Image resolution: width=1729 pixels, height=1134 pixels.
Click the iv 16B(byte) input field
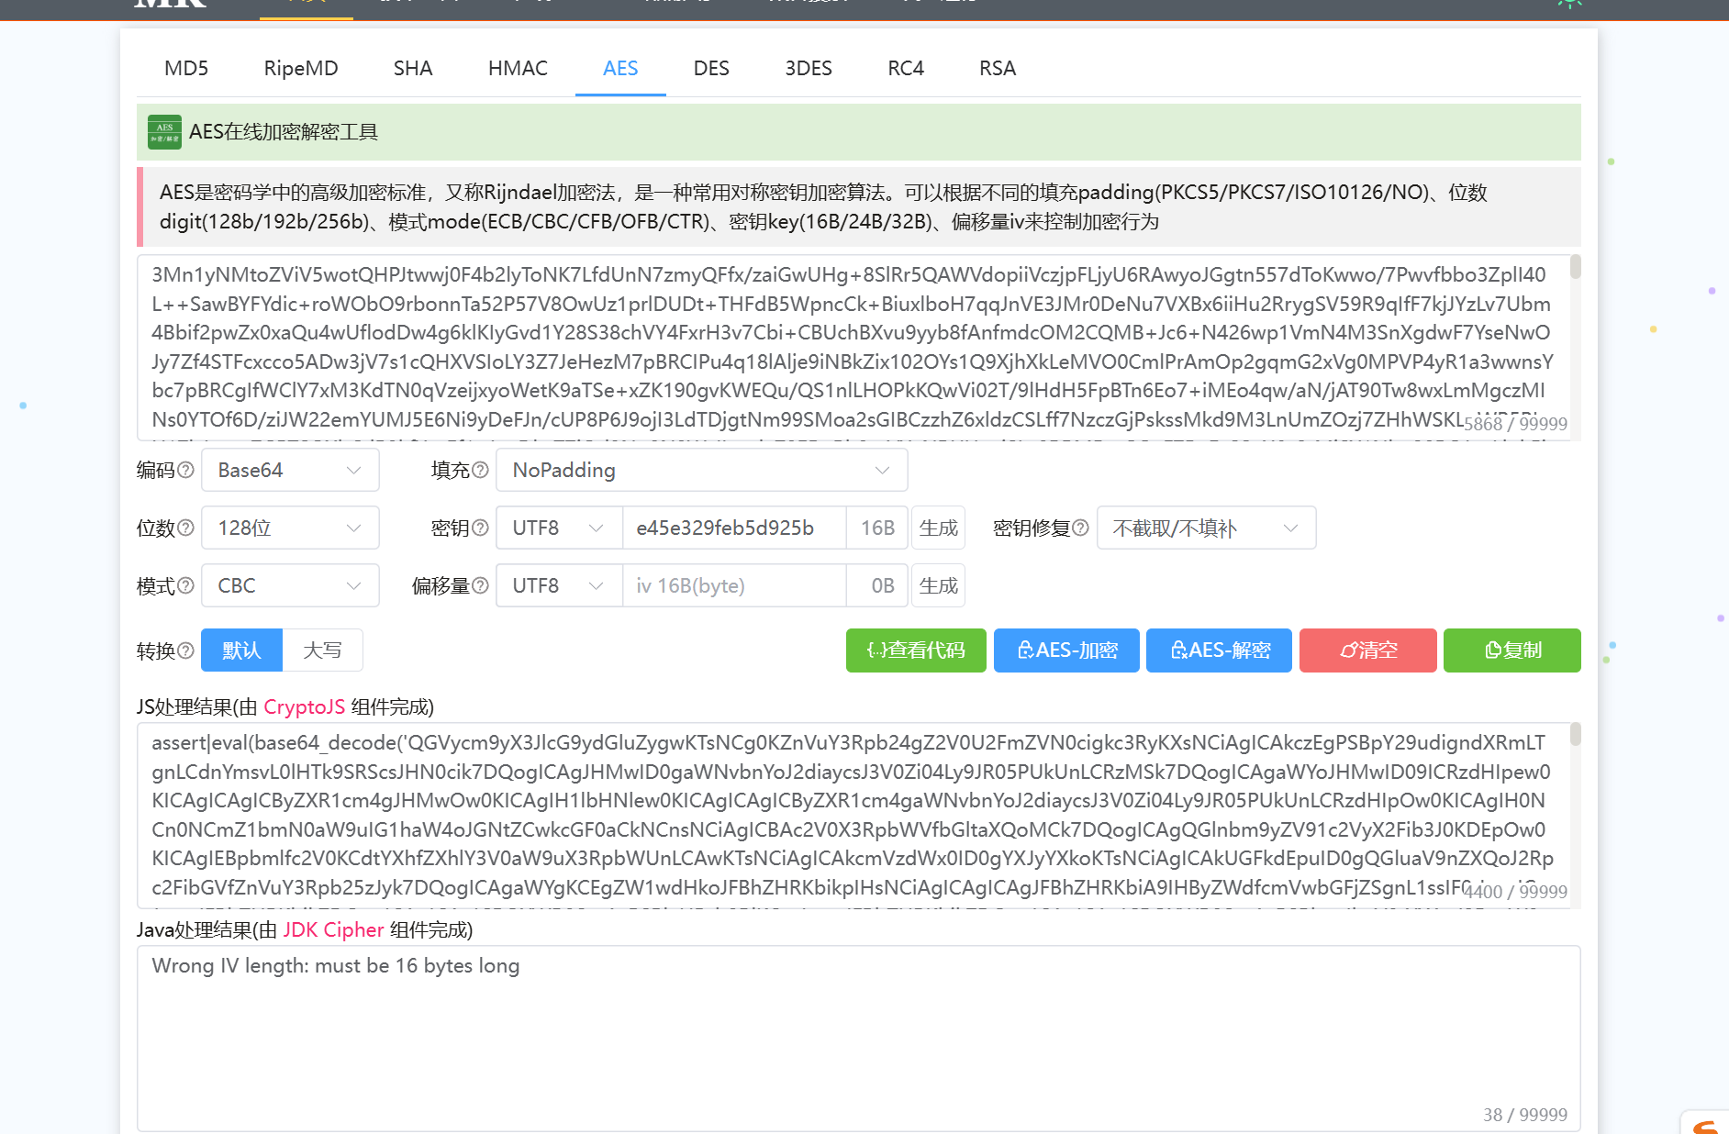coord(734,585)
